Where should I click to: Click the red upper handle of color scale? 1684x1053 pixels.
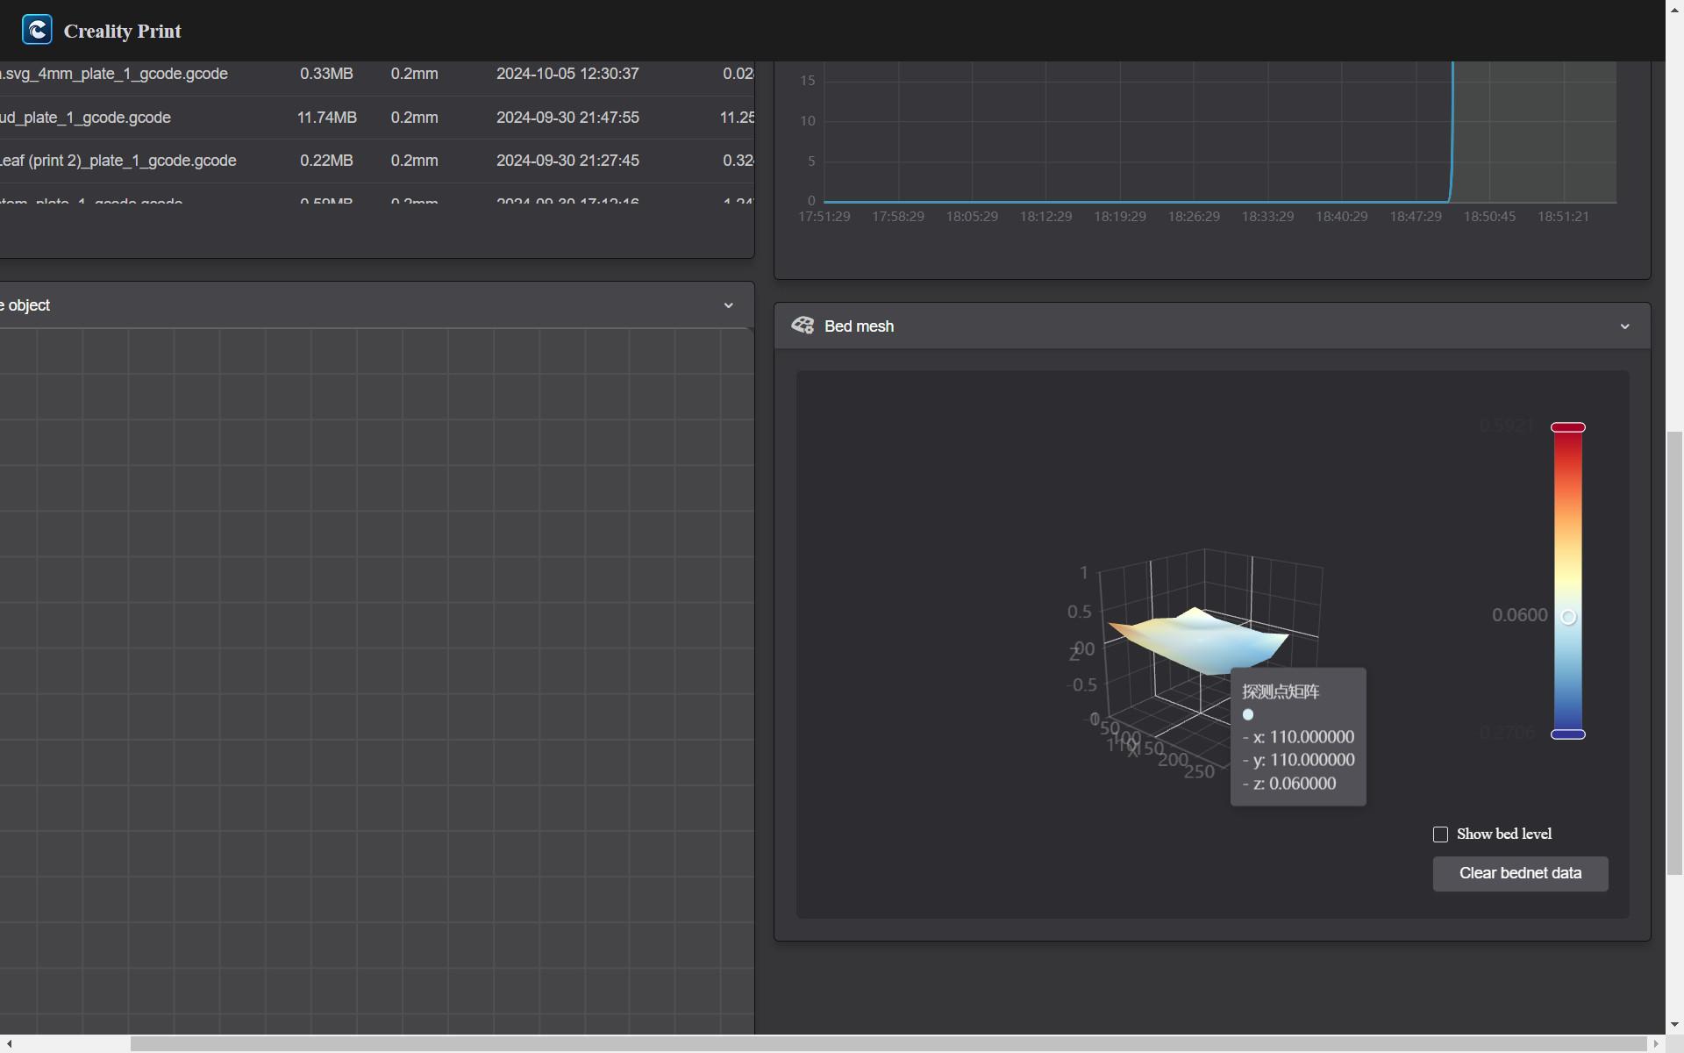(x=1568, y=427)
